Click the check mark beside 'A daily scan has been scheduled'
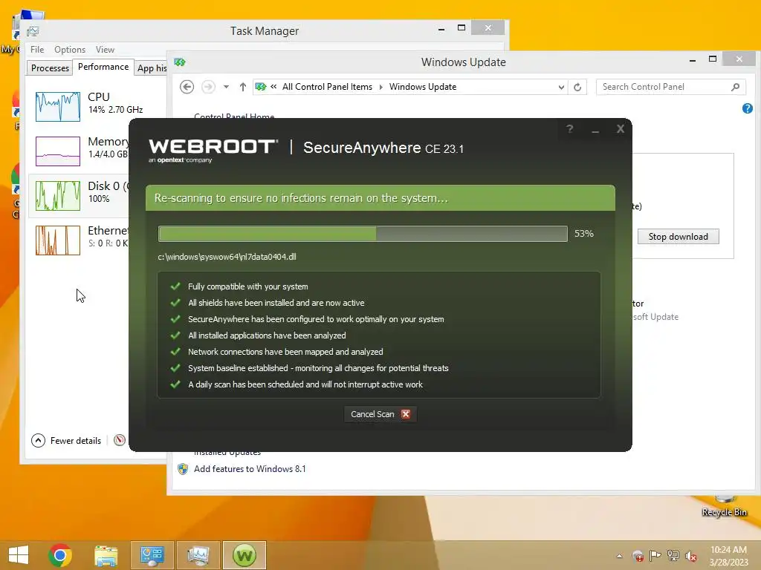This screenshot has height=570, width=761. pyautogui.click(x=175, y=384)
